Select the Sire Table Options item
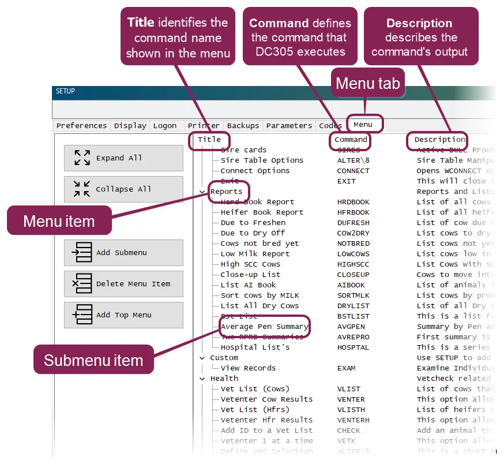Screen dimensions: 504x464 pyautogui.click(x=262, y=160)
